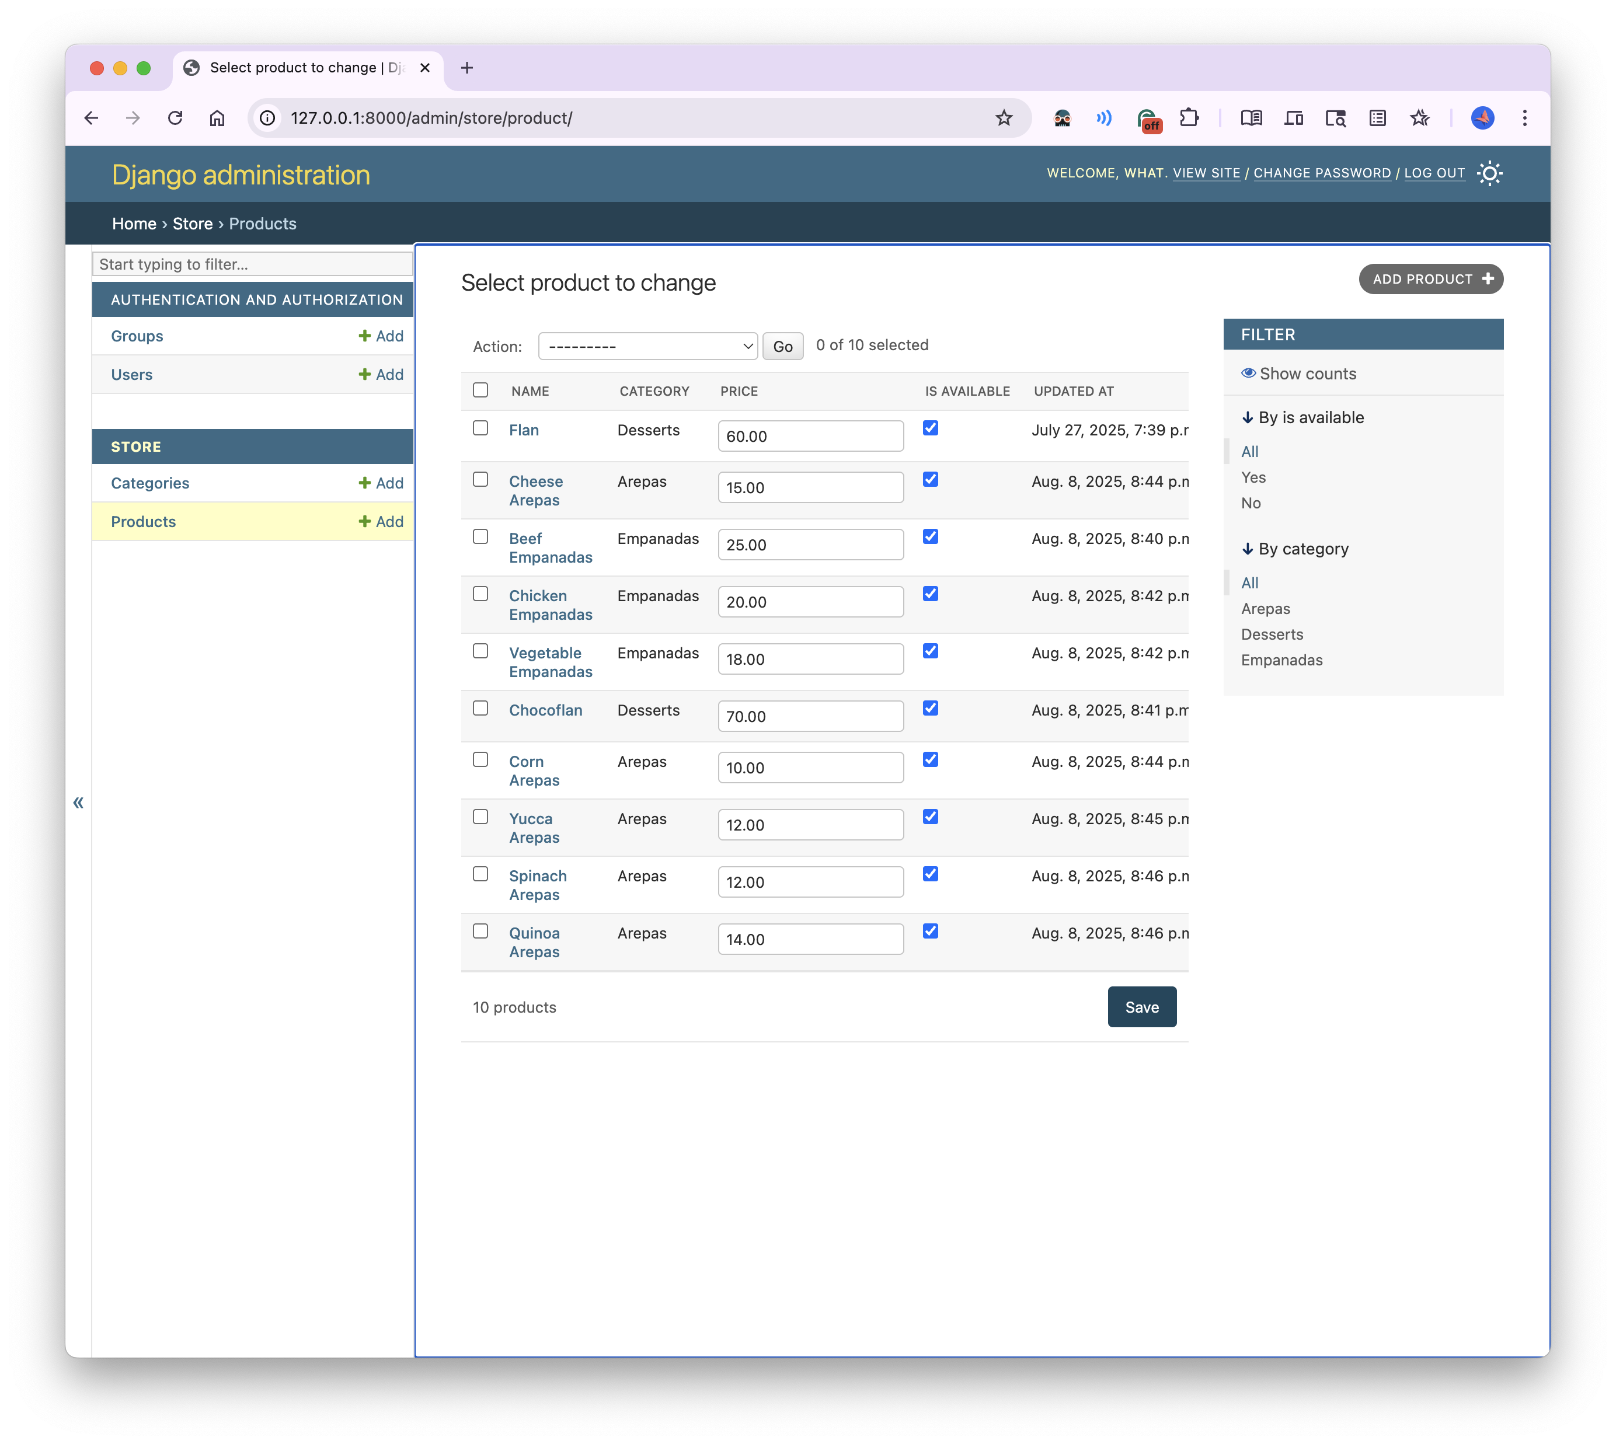The height and width of the screenshot is (1444, 1616).
Task: Select the Beef Empanadas row checkbox
Action: 480,537
